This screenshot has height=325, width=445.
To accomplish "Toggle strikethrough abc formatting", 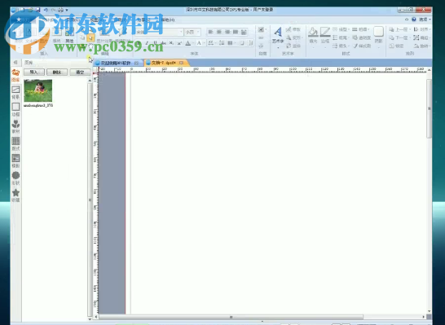I will click(x=163, y=43).
